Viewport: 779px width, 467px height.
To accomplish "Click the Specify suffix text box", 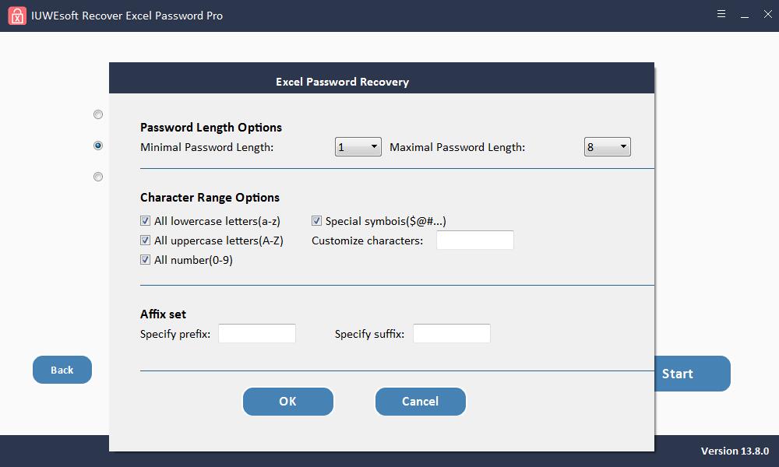I will coord(452,333).
